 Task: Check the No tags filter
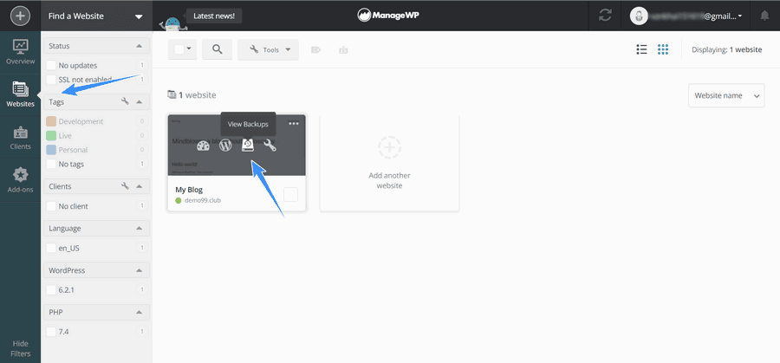tap(51, 164)
